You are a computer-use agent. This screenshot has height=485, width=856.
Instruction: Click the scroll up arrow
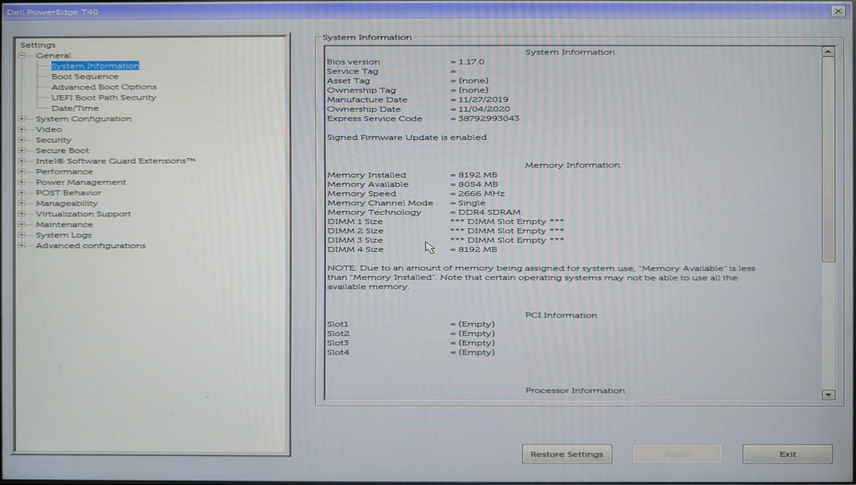coord(828,52)
